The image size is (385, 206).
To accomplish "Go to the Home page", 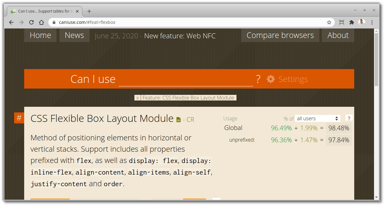I will pos(40,35).
